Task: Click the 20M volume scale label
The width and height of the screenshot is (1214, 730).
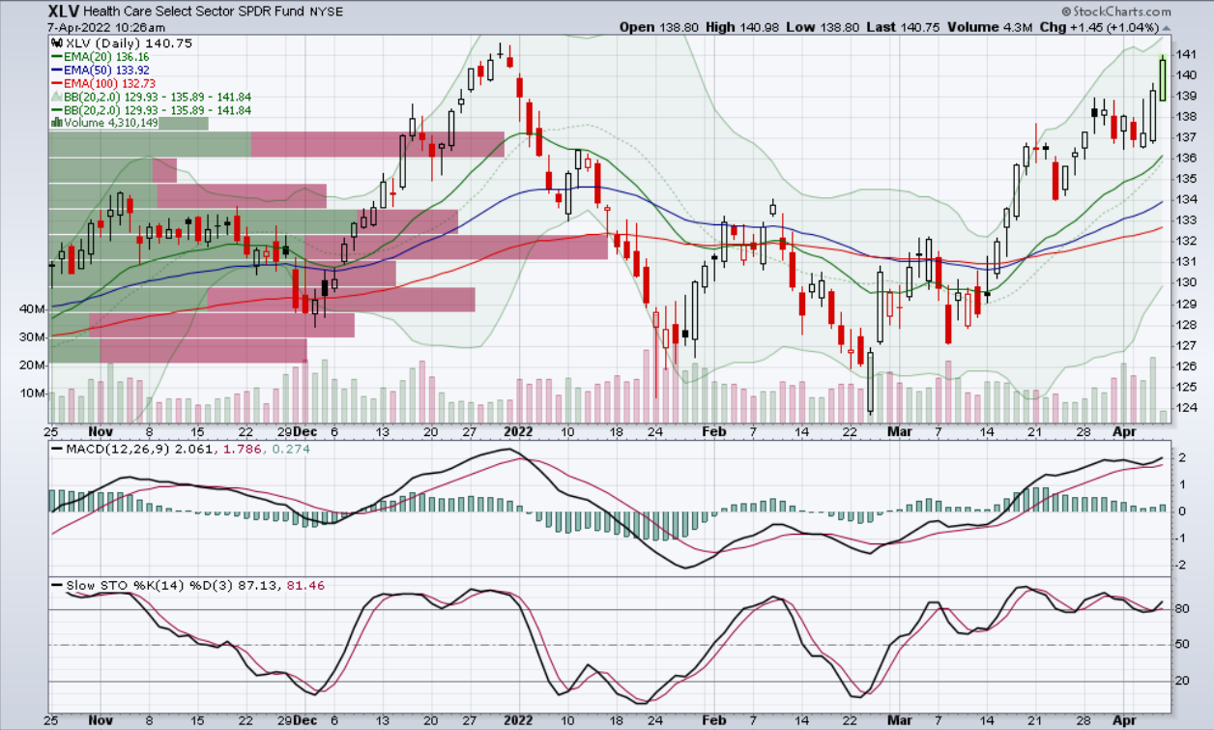Action: pos(34,365)
